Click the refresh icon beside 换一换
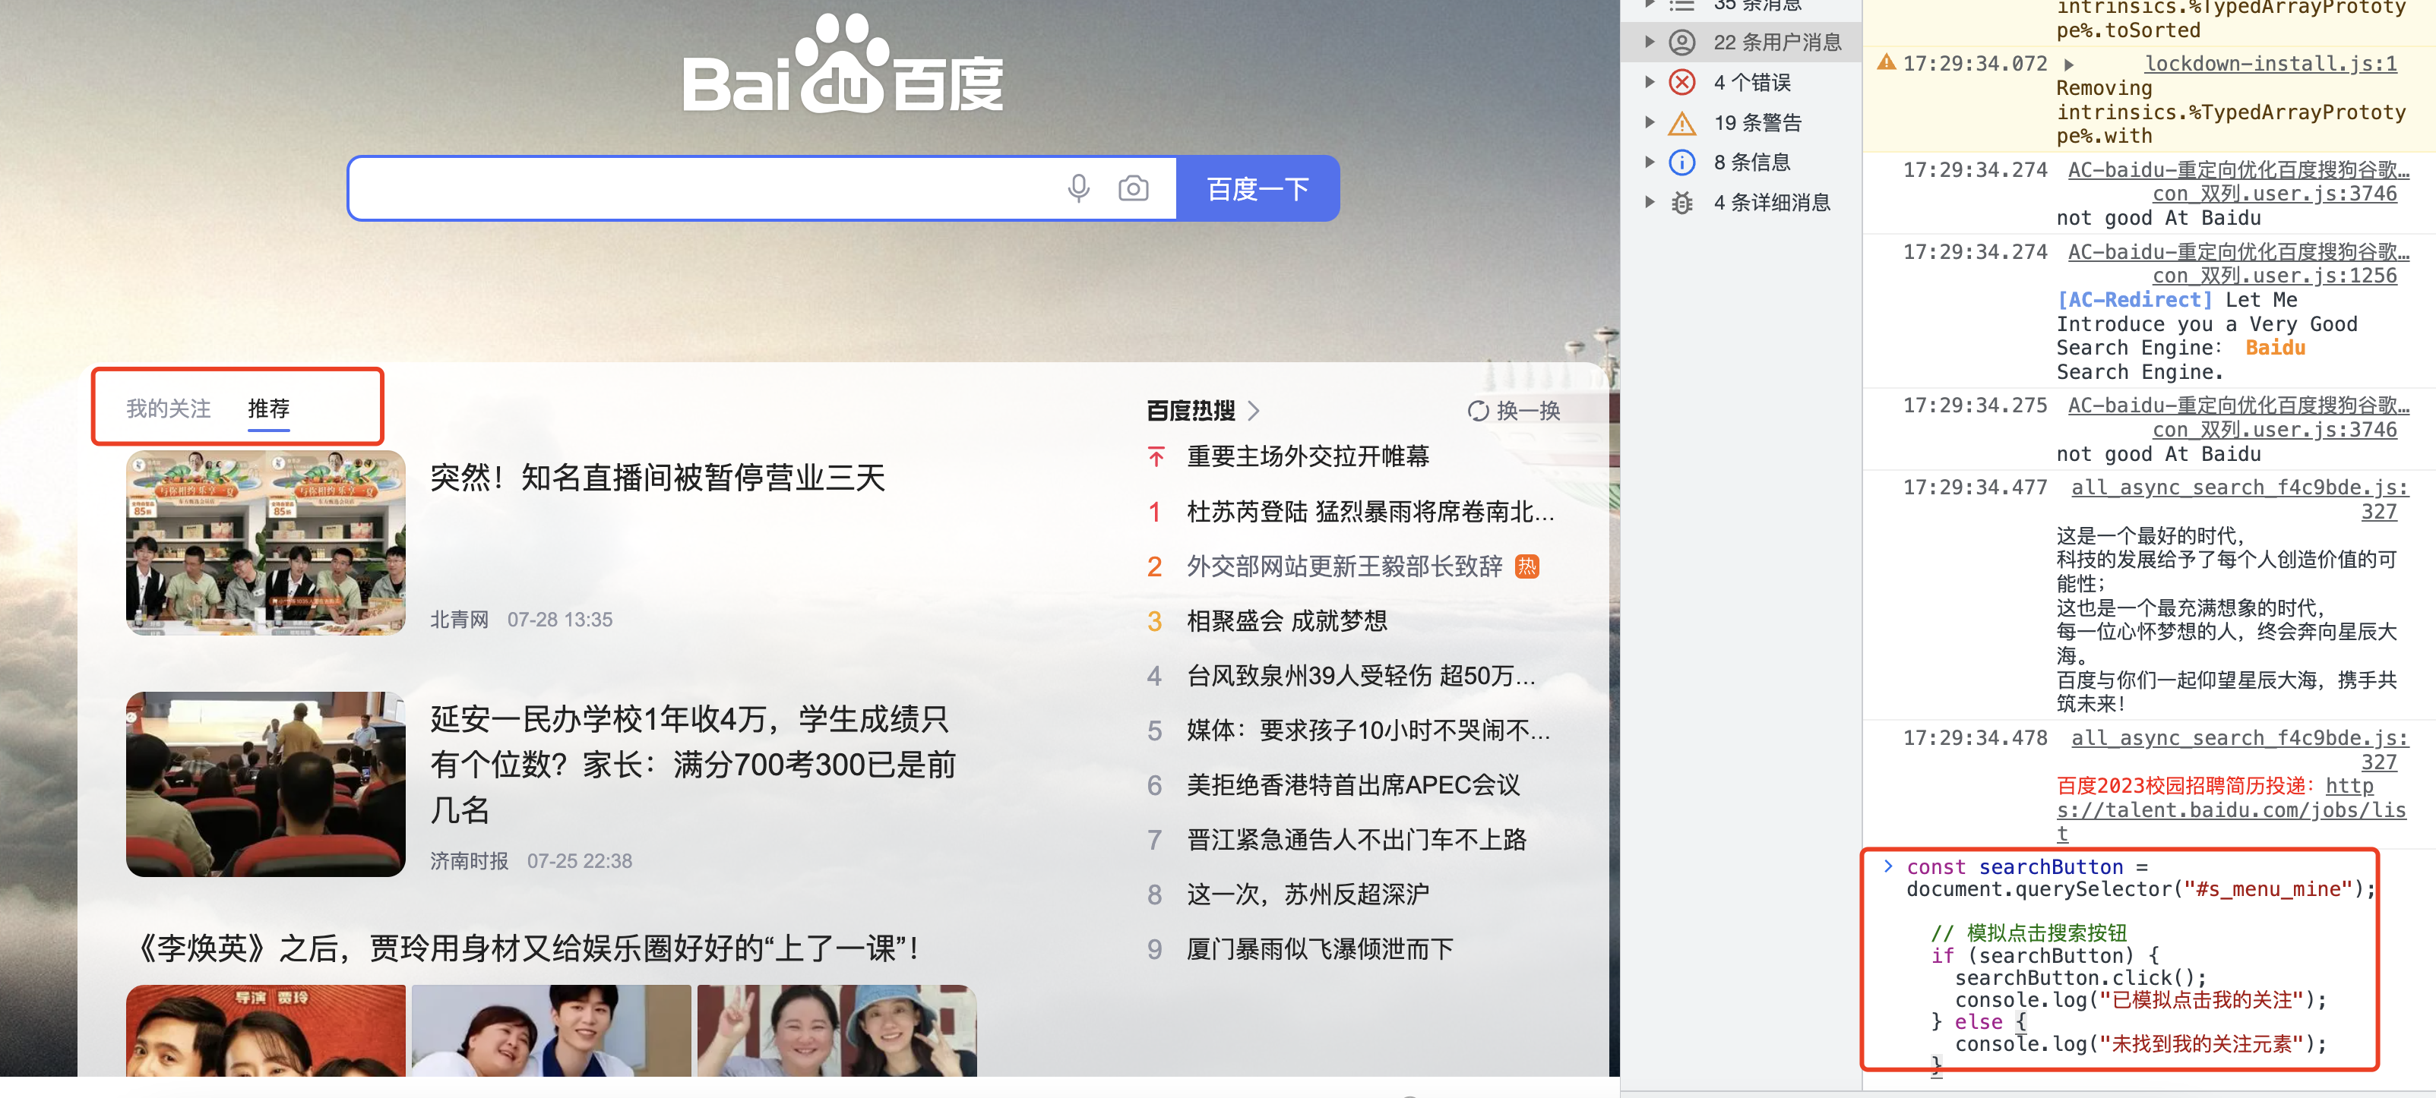Image resolution: width=2436 pixels, height=1098 pixels. pos(1477,411)
